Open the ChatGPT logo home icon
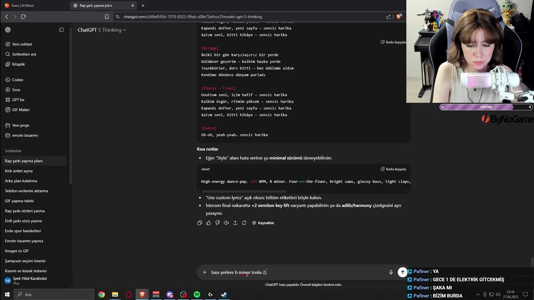This screenshot has height=300, width=534. point(8,30)
